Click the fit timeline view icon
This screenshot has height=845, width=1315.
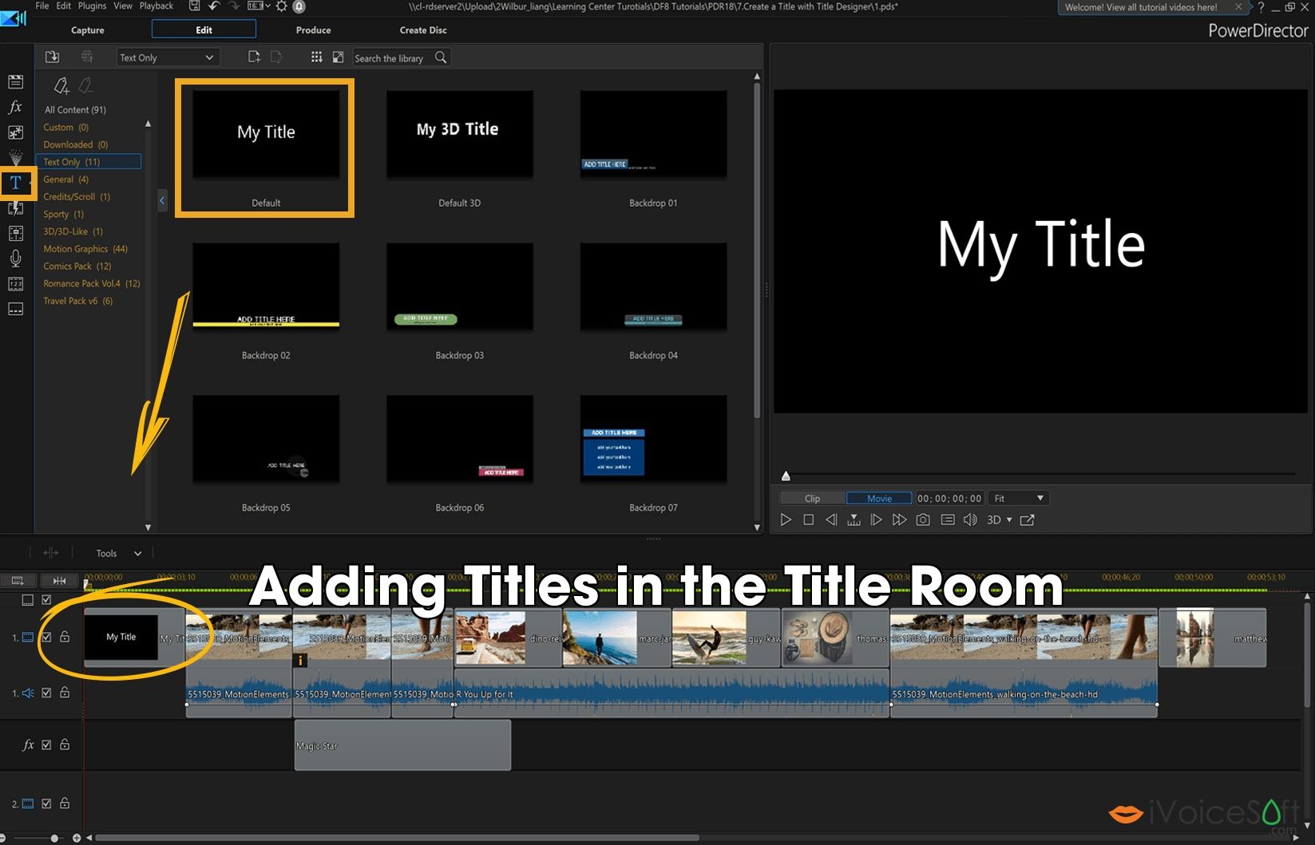[x=59, y=580]
